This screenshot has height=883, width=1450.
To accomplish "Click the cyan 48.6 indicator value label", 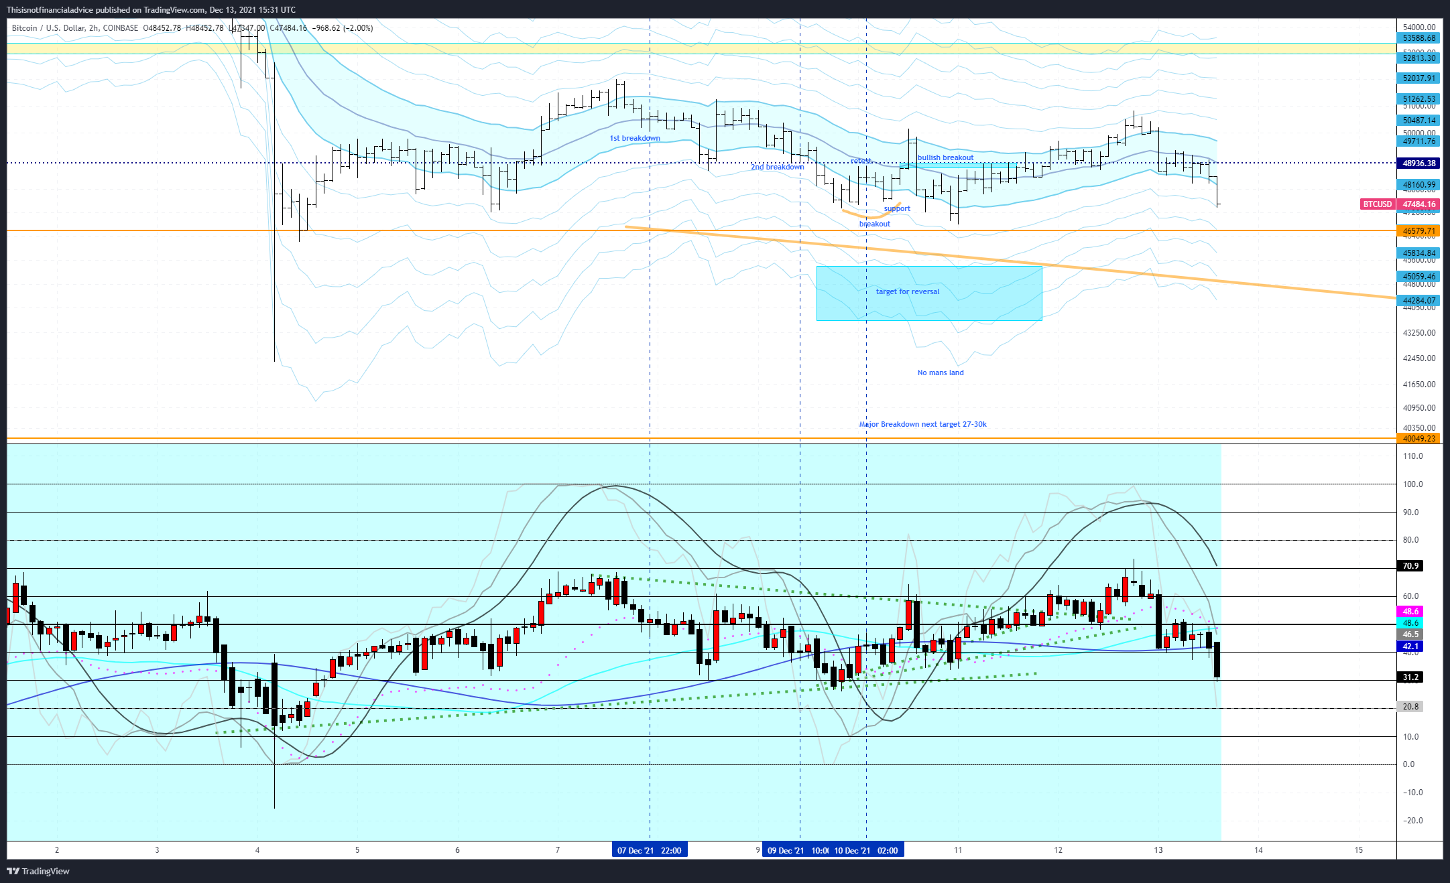I will pos(1410,623).
